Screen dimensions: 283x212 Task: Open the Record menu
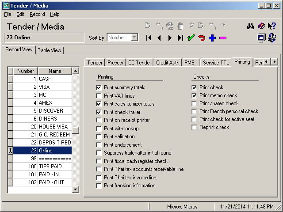pos(37,14)
